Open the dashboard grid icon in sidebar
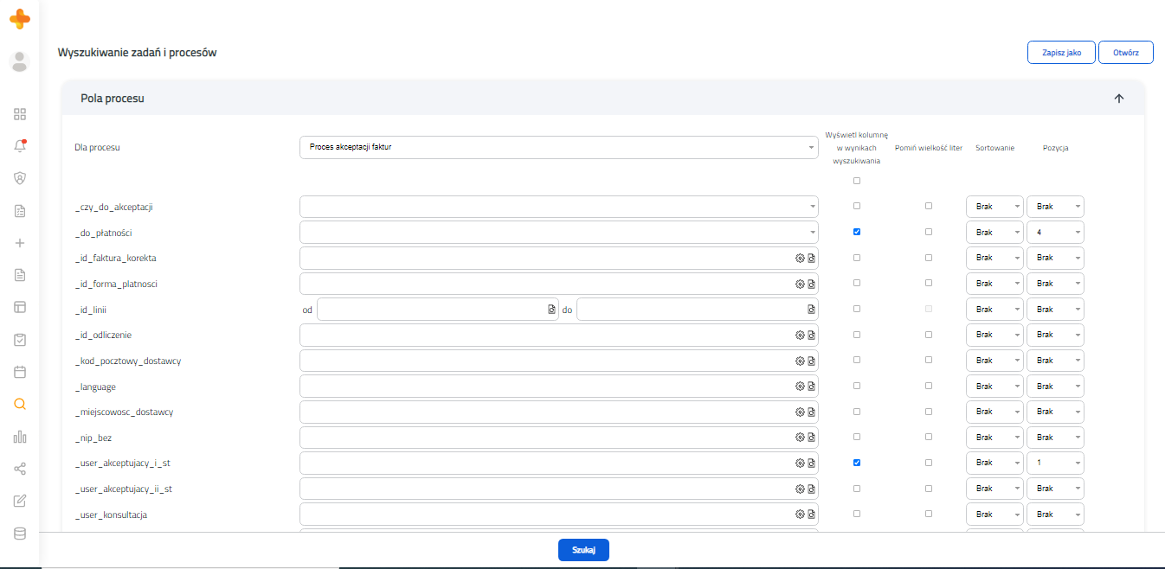 [20, 114]
